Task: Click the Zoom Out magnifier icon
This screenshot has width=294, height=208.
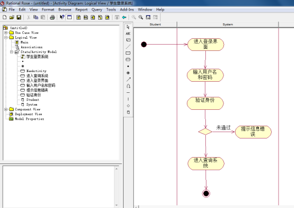Action: click(141, 18)
